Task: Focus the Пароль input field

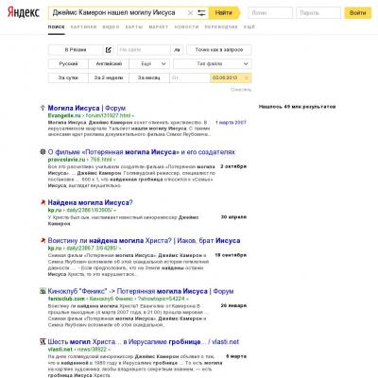Action: point(318,13)
